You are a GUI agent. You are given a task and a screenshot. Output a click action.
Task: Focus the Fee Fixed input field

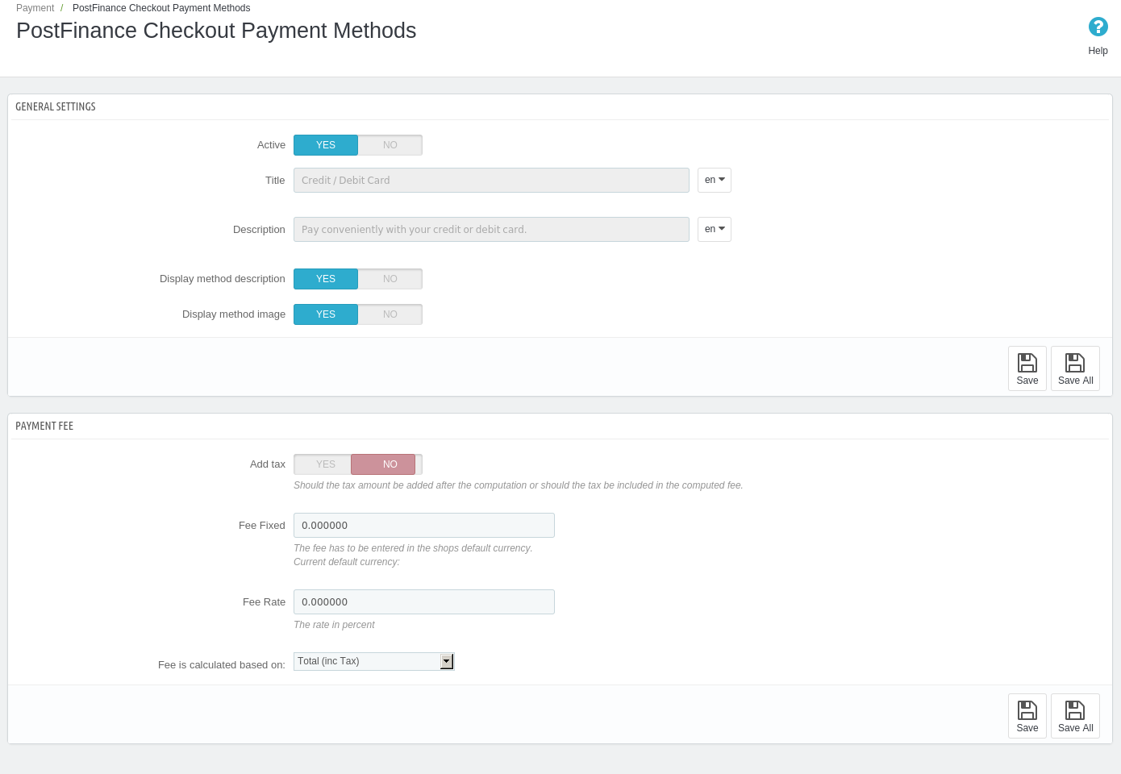424,525
